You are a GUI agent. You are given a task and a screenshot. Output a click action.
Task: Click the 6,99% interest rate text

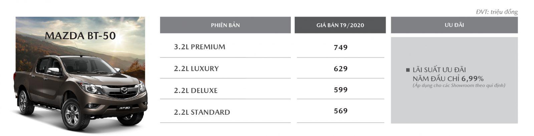(473, 78)
